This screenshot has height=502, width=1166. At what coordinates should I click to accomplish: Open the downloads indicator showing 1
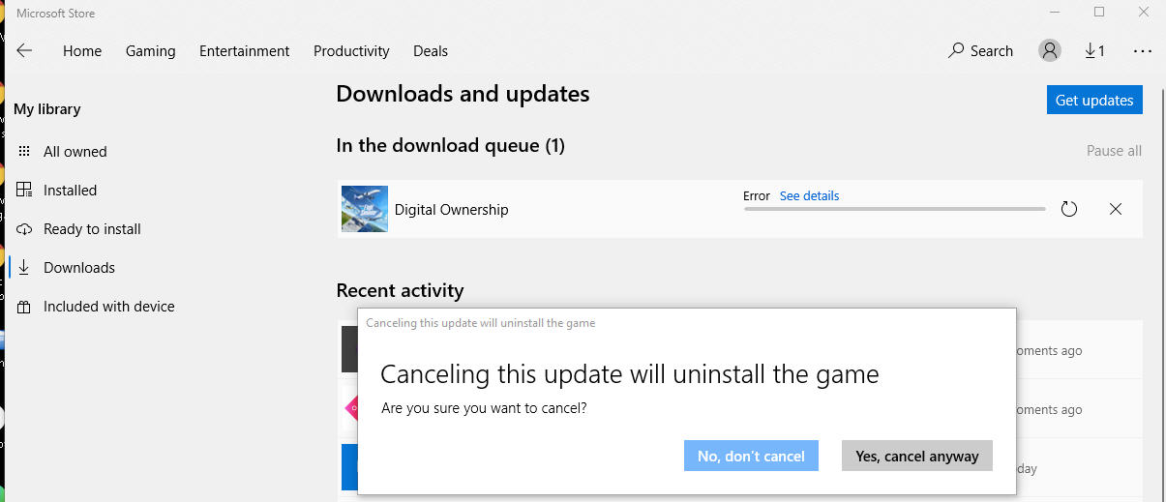pos(1094,50)
